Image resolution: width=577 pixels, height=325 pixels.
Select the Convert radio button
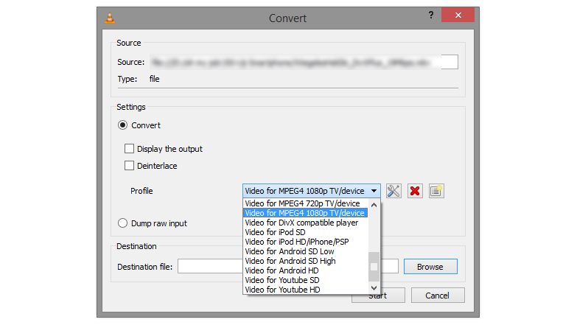click(124, 125)
